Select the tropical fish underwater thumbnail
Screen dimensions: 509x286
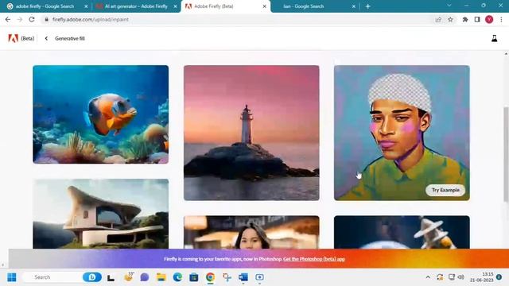tap(101, 114)
